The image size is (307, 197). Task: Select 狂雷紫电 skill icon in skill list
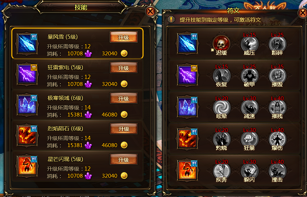(27, 74)
